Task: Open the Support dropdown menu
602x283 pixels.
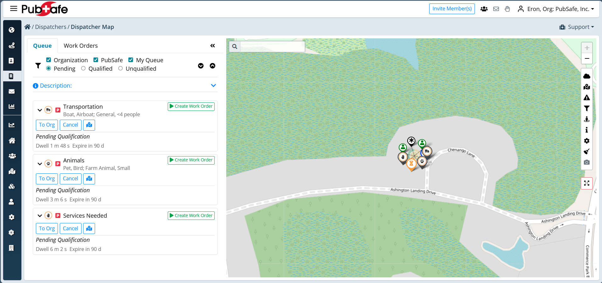Action: click(x=577, y=27)
